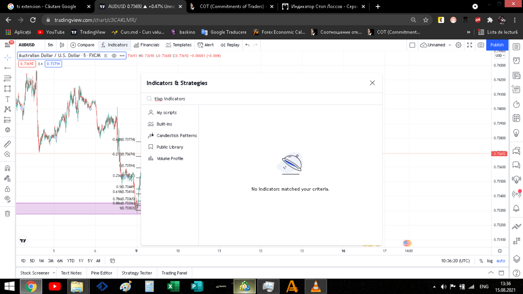Viewport: 523px width, 294px height.
Task: Close the Indicators & Strategies dialog
Action: coord(372,83)
